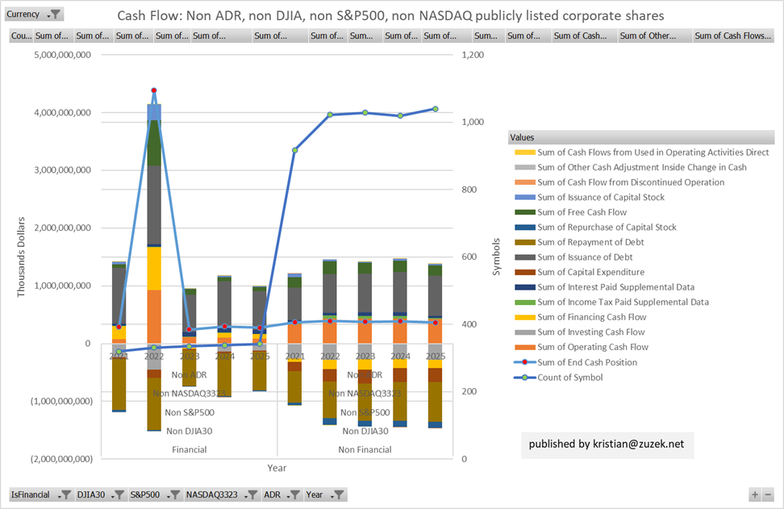Click the 'published by kristian@zuzek.net' text box
This screenshot has height=509, width=784.
607,444
